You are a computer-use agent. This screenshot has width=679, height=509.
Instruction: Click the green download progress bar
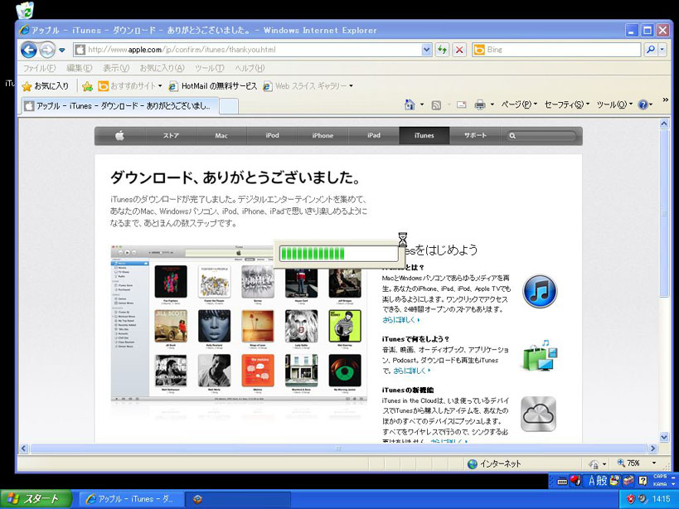[x=338, y=254]
